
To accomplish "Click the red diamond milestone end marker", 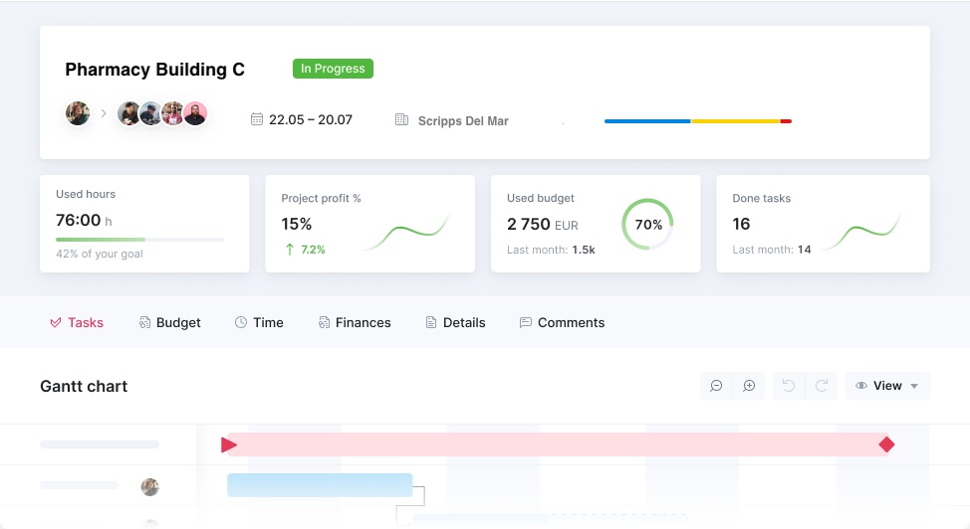I will (886, 444).
